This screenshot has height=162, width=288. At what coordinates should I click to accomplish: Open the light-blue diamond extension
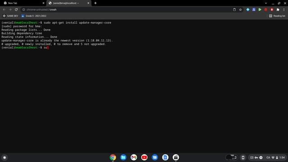pos(248,9)
